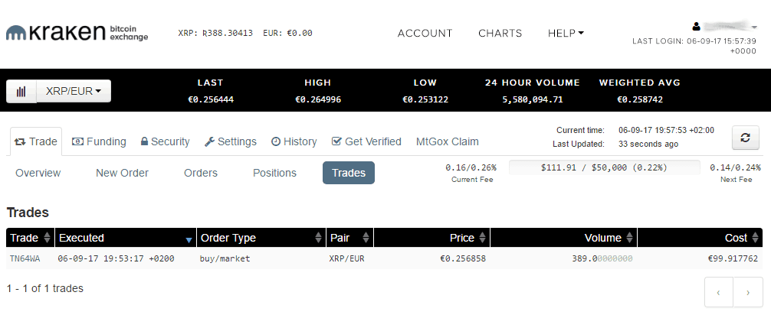Screen dimensions: 771x315
Task: Click the refresh icon button
Action: pyautogui.click(x=744, y=138)
